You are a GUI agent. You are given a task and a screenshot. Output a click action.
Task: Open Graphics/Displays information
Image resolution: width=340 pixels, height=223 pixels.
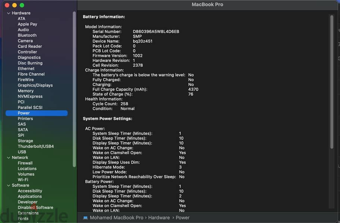(35, 85)
